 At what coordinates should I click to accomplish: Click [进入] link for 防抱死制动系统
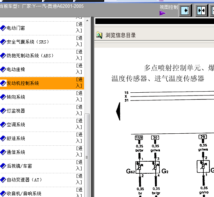tap(79, 55)
